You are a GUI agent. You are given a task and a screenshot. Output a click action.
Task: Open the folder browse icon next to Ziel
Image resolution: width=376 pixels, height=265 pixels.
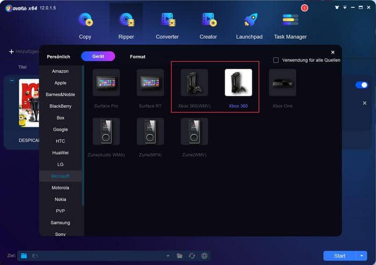click(179, 256)
